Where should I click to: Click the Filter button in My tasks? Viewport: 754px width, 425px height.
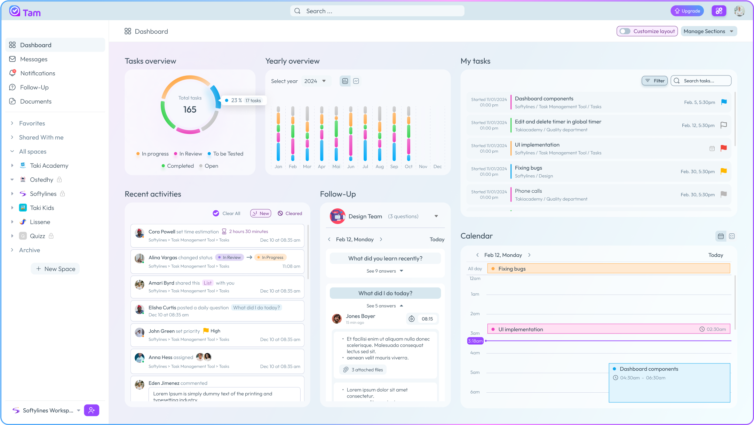point(654,81)
